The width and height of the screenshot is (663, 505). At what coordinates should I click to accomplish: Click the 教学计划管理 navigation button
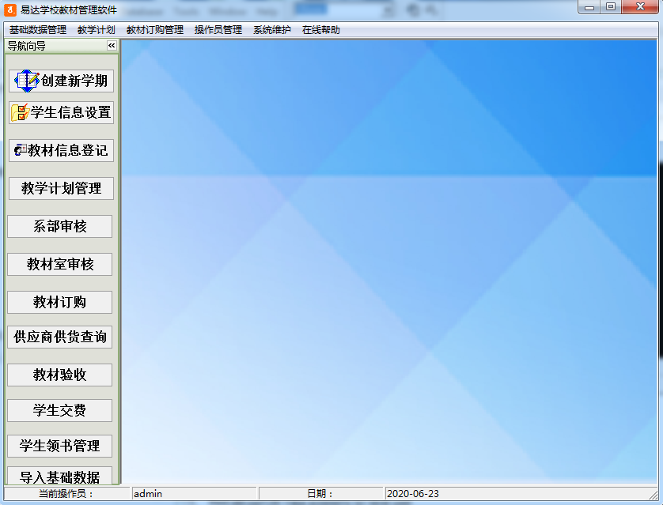pyautogui.click(x=60, y=188)
